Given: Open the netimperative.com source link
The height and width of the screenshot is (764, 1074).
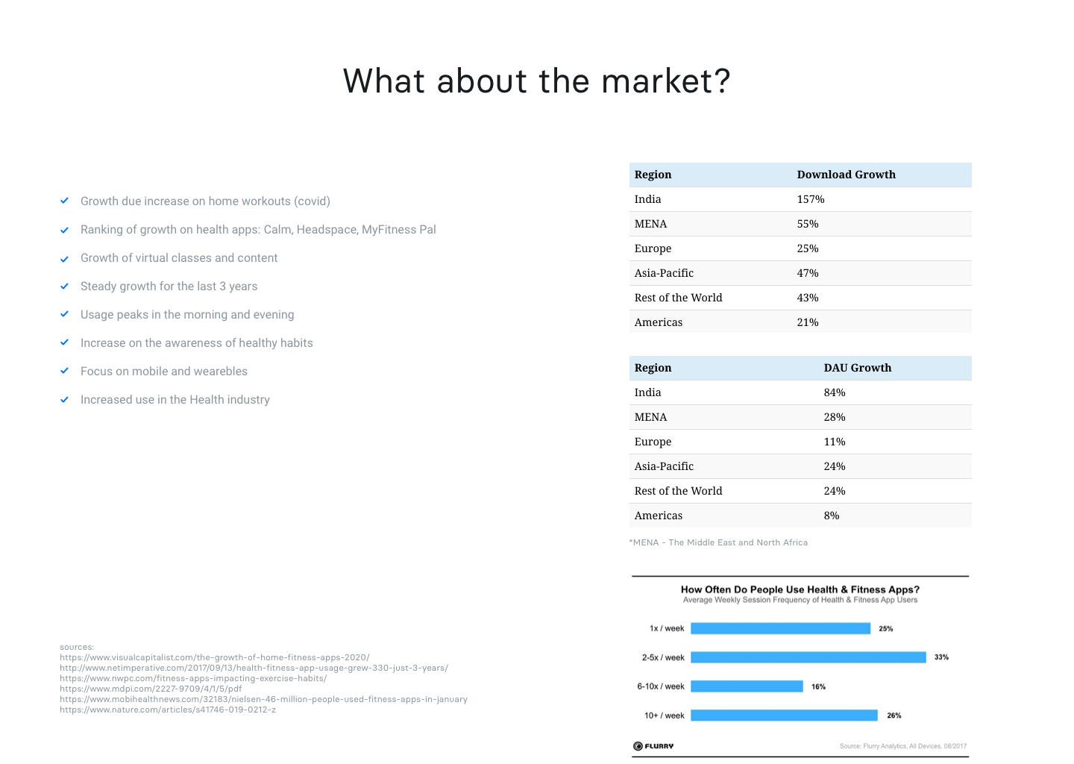Looking at the screenshot, I should point(254,668).
